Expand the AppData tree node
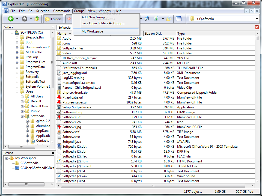This screenshot has width=262, height=196. point(27,131)
